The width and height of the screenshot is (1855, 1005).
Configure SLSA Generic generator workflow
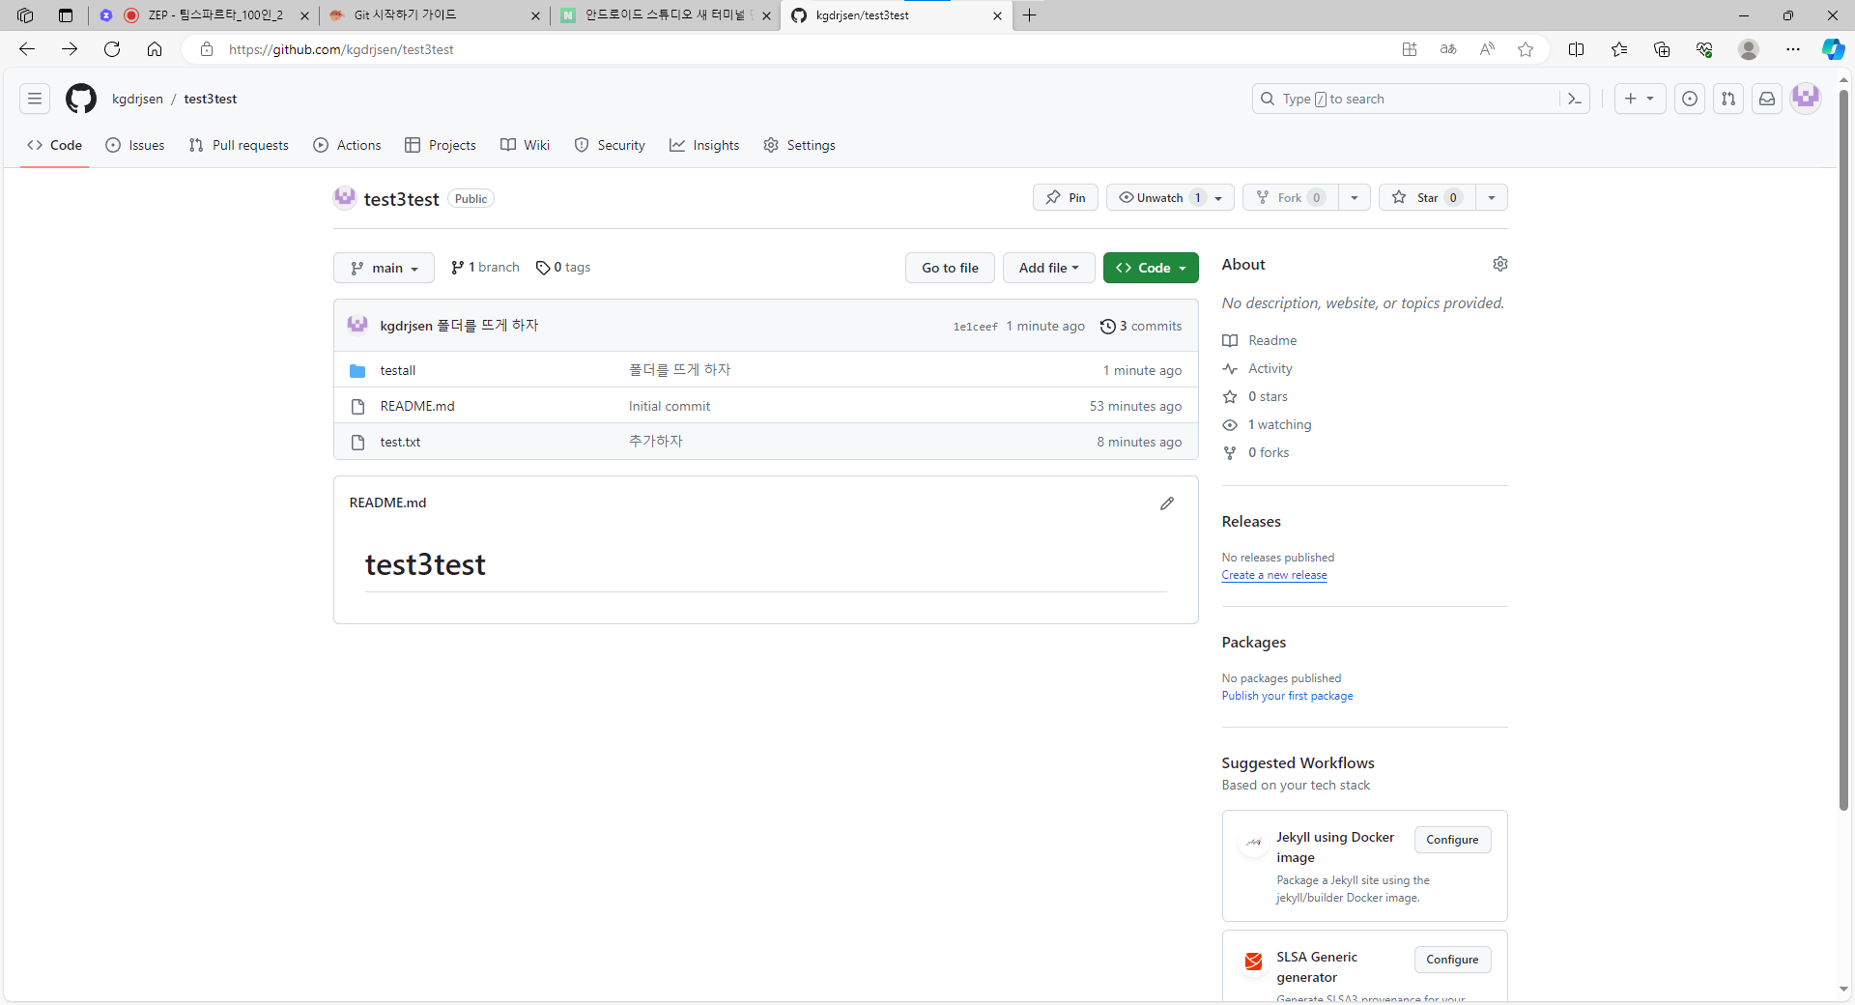coord(1452,960)
